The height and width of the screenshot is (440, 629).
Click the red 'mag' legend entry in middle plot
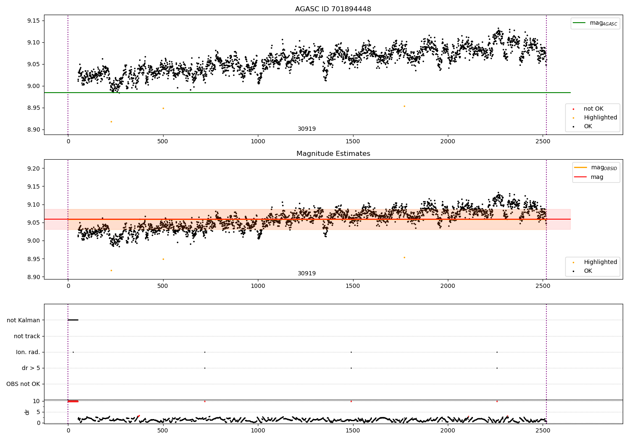589,177
